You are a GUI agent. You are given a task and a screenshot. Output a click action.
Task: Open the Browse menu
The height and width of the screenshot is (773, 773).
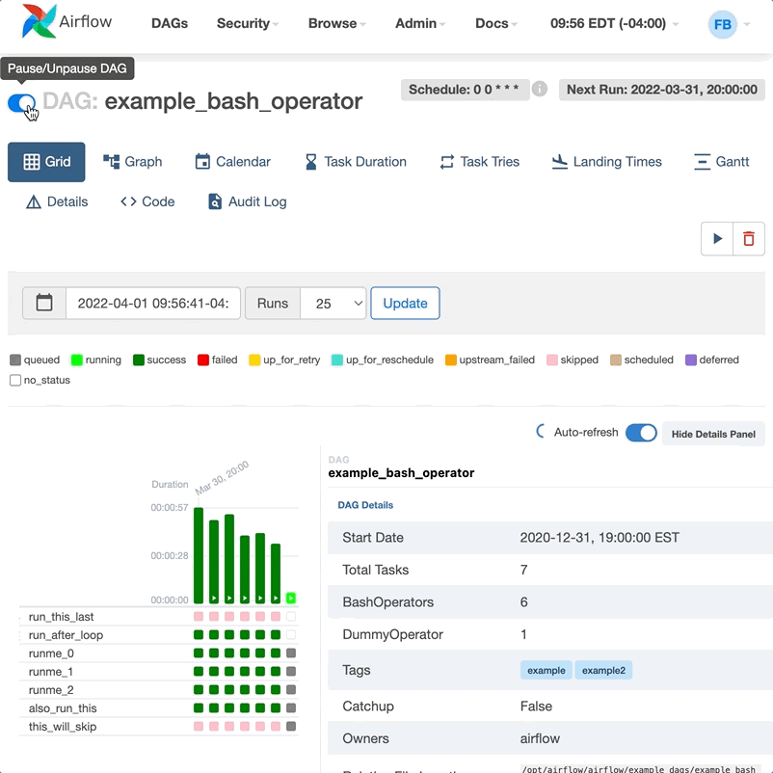click(x=336, y=23)
